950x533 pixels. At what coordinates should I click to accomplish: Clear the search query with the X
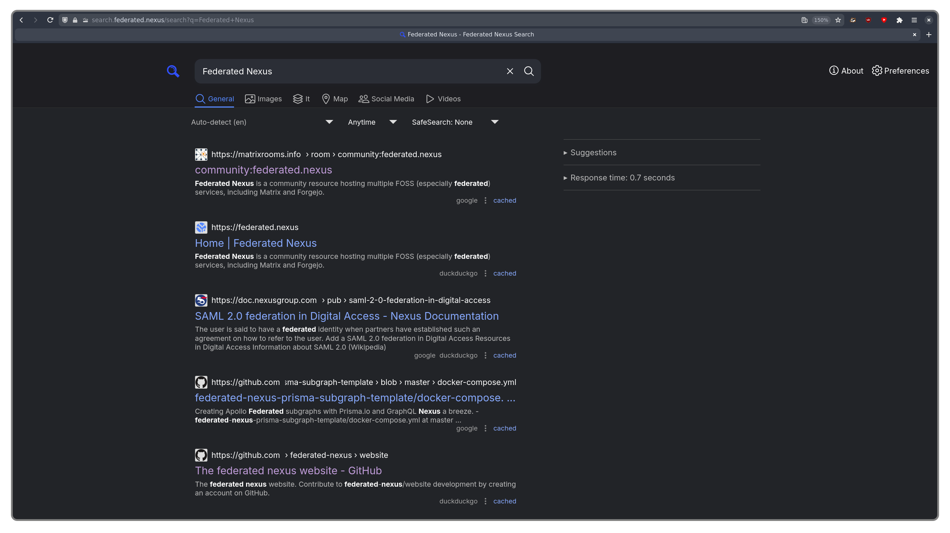coord(510,71)
